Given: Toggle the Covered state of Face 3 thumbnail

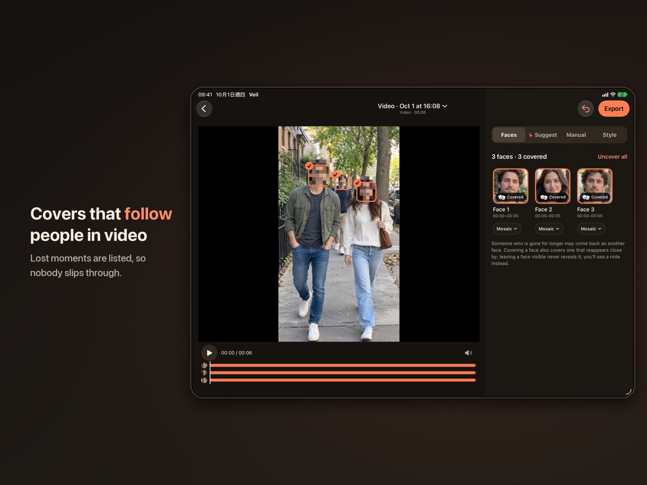Looking at the screenshot, I should [x=595, y=186].
